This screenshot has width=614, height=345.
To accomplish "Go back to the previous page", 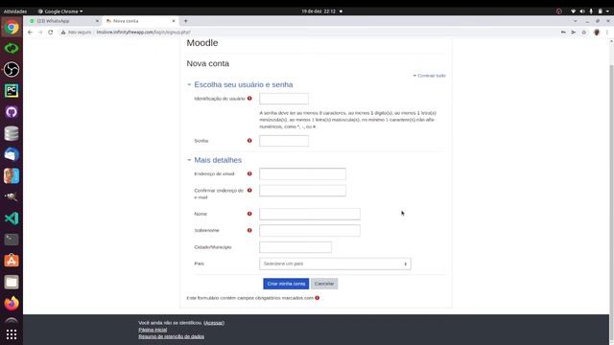I will coord(30,32).
